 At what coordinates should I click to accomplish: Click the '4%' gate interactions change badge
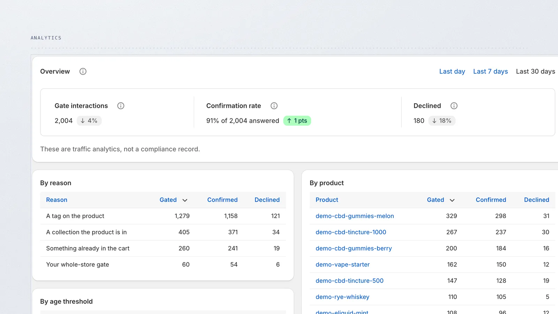[89, 121]
